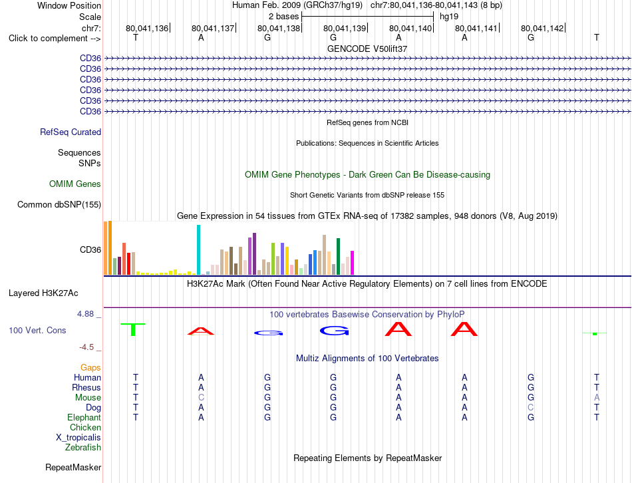The width and height of the screenshot is (632, 483).
Task: Click the chr7:80,041,136-80,041,143 (8 bp) position text
Action: click(x=436, y=5)
